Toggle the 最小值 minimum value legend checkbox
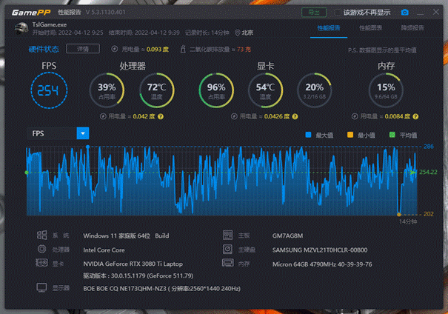 coord(351,135)
